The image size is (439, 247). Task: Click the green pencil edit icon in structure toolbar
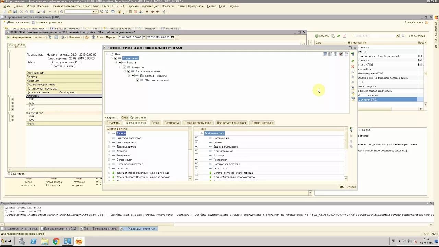click(353, 61)
